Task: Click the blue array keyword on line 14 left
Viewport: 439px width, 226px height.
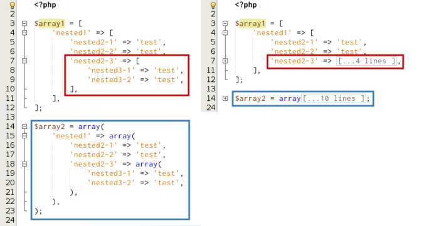Action: [x=89, y=127]
